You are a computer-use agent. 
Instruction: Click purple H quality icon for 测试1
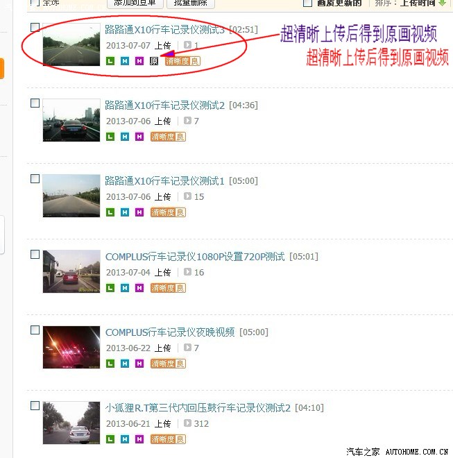coord(139,212)
